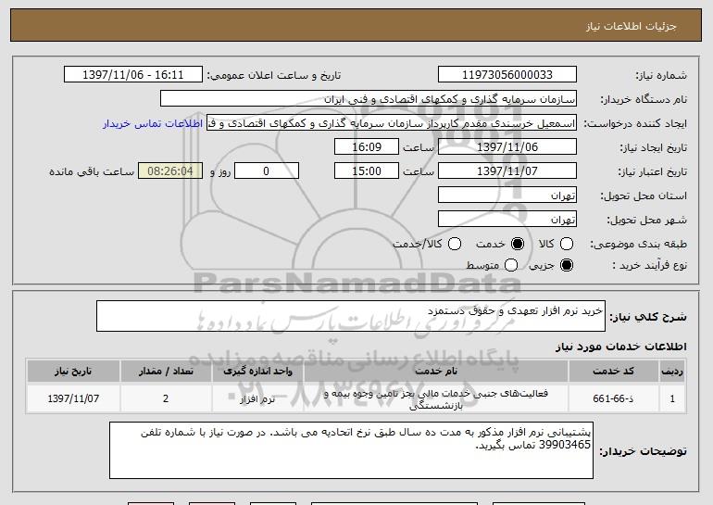Click the کد خدمت column header
The image size is (713, 505).
point(613,372)
